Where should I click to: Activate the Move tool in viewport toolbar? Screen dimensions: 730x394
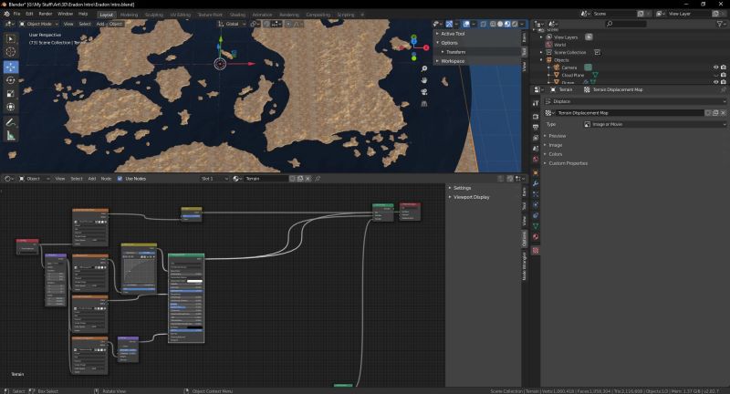[x=11, y=67]
